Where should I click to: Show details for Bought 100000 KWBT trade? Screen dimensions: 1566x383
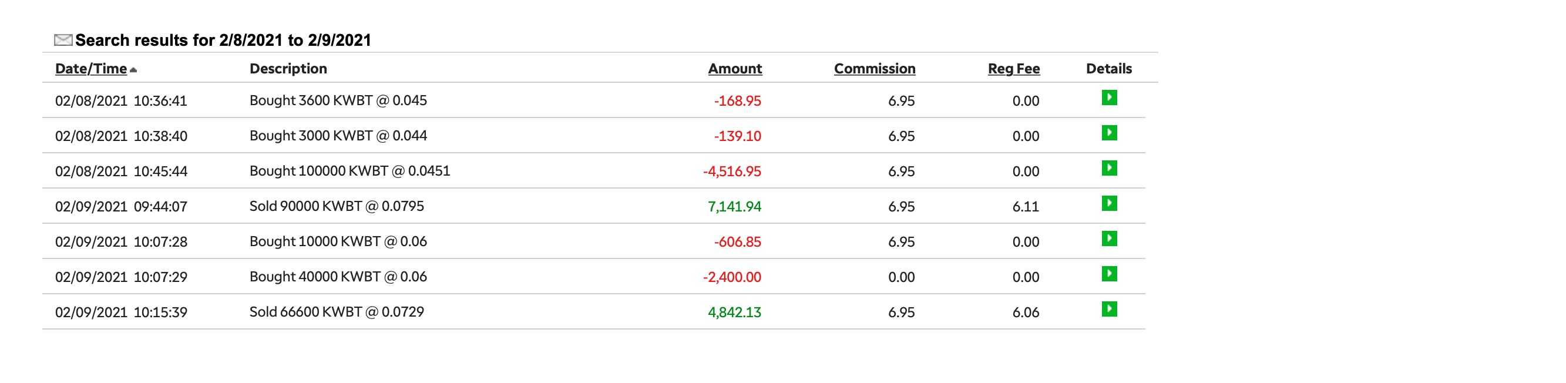[1109, 169]
